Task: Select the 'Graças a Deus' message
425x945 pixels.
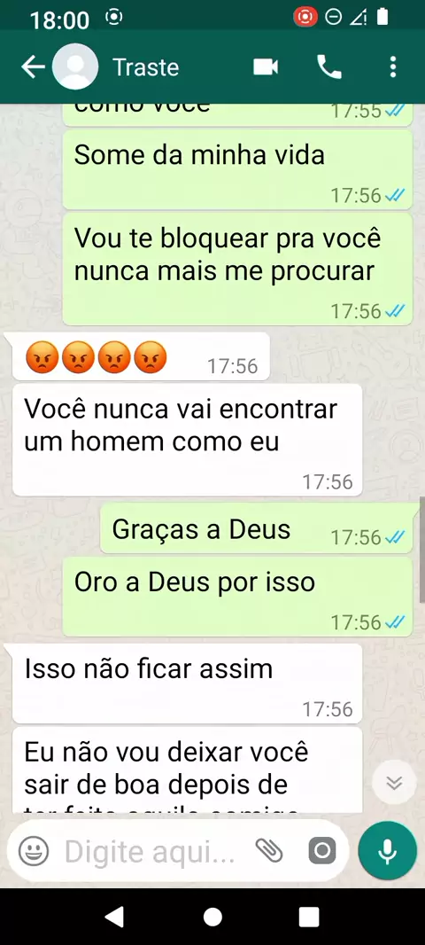Action: [x=256, y=528]
